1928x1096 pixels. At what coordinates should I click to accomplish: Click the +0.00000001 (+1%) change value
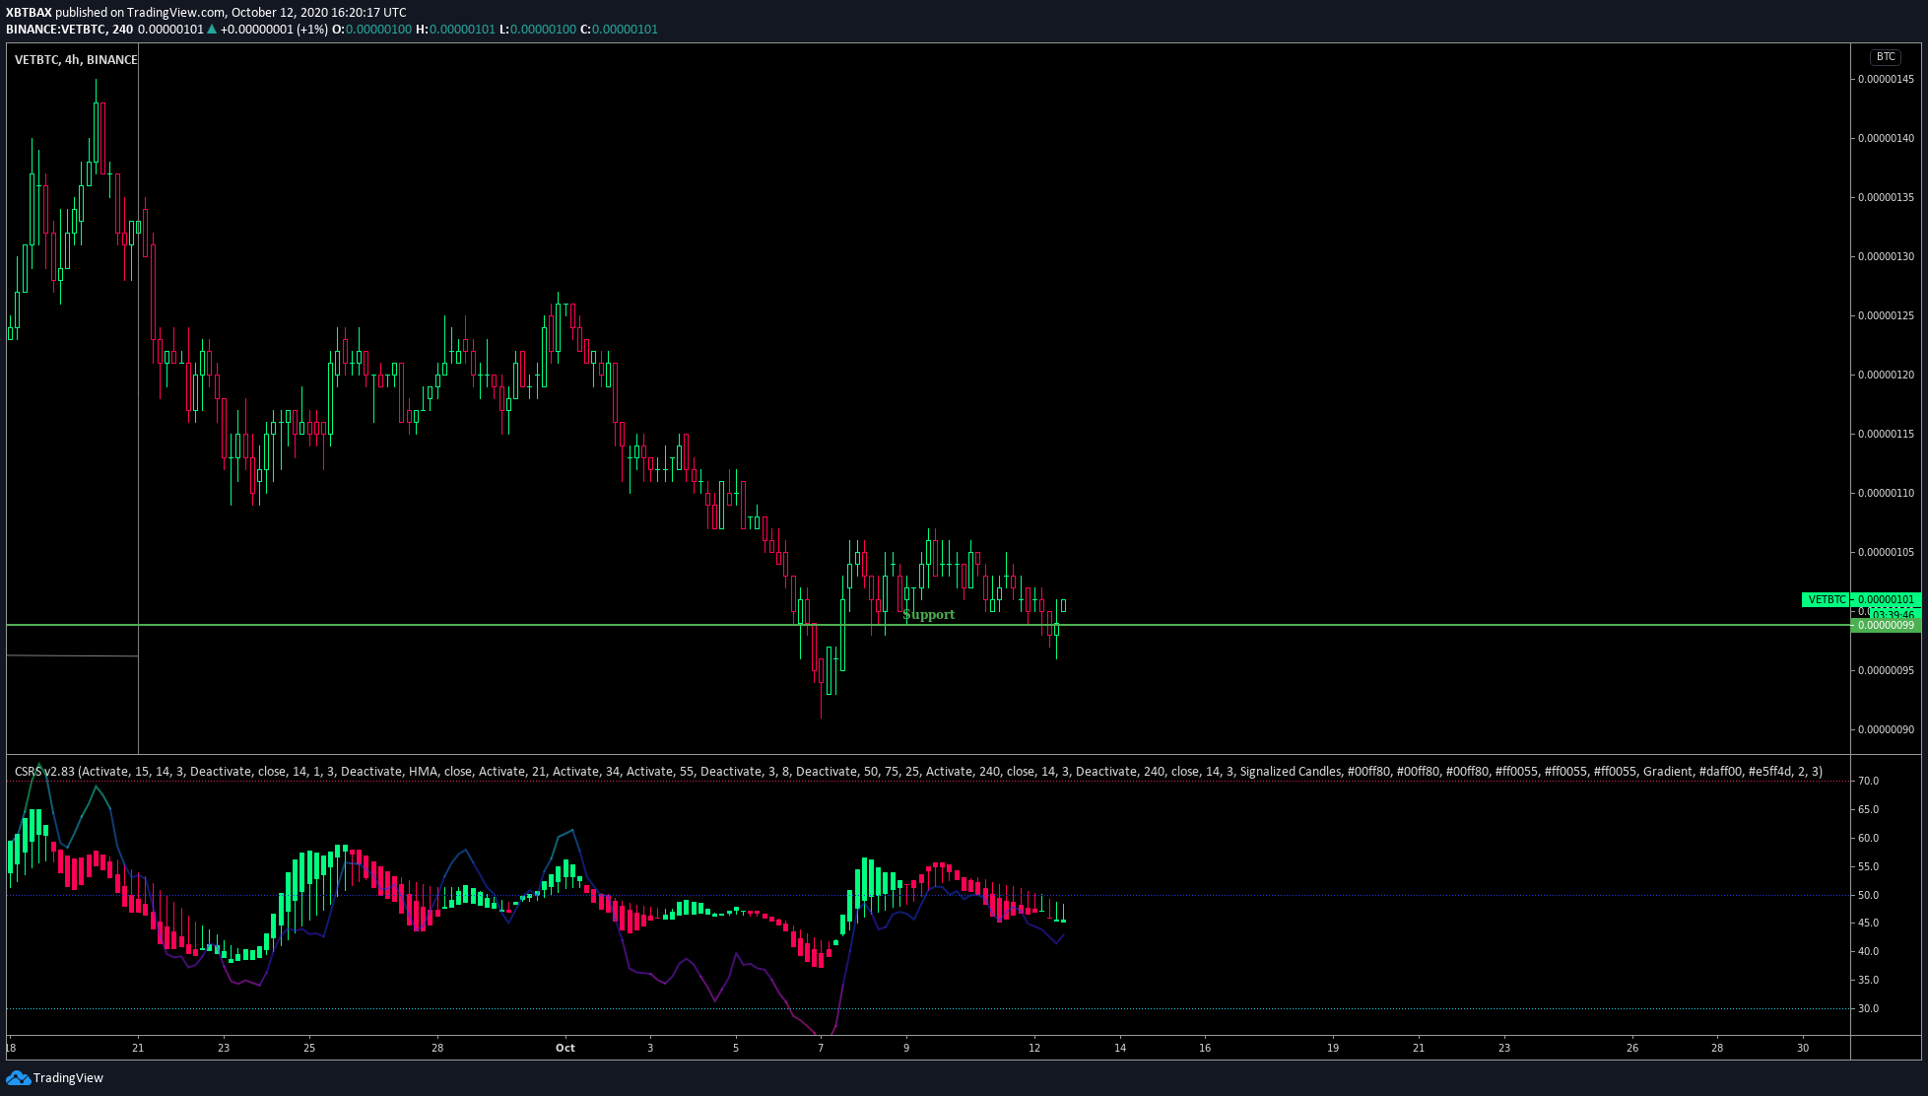[x=273, y=30]
